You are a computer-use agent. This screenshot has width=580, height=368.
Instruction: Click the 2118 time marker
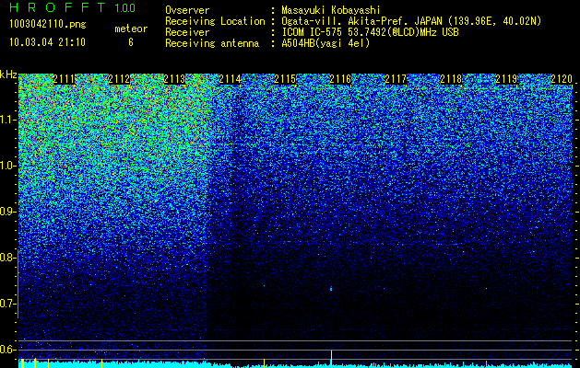(x=451, y=79)
